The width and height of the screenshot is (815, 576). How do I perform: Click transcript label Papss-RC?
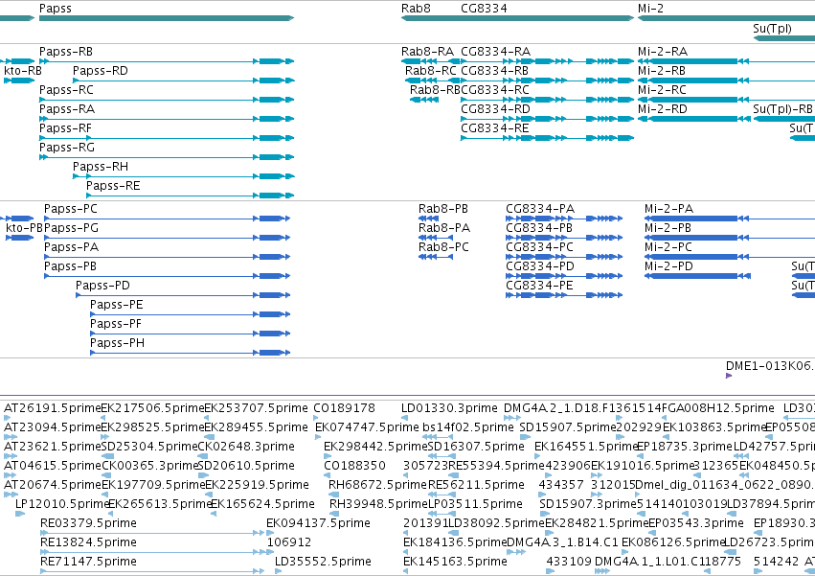coord(66,90)
